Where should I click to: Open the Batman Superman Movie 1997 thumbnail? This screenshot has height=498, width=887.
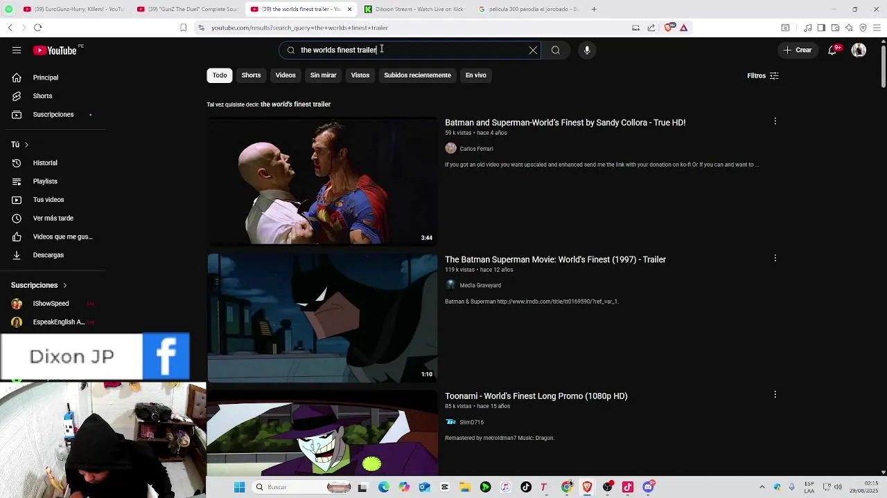pos(322,318)
